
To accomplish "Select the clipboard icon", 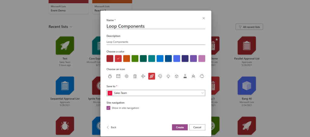I will click(135, 76).
